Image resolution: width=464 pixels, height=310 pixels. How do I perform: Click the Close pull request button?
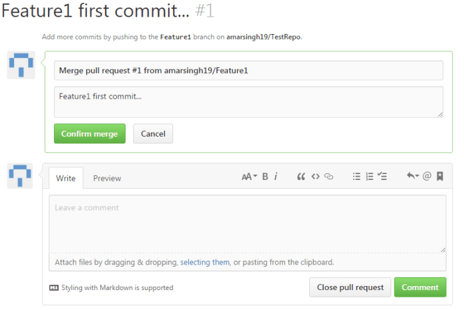click(x=350, y=287)
